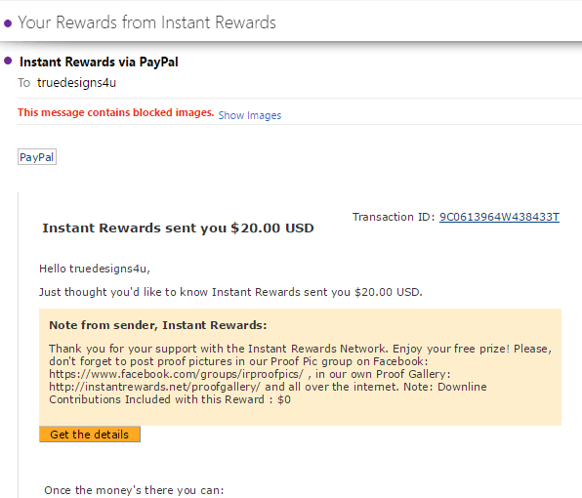
Task: Click the purple dot next to sender name
Action: pos(8,61)
